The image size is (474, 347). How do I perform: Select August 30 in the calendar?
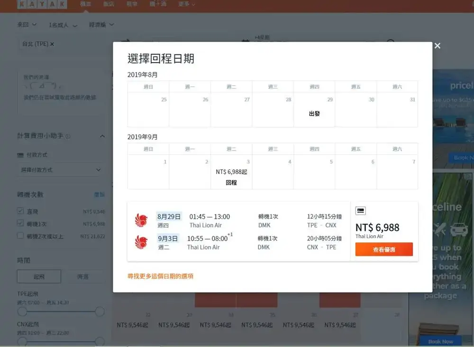[x=356, y=110]
